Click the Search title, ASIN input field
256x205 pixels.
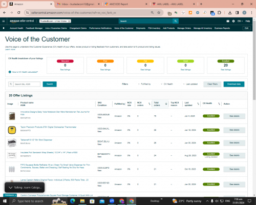point(27,84)
